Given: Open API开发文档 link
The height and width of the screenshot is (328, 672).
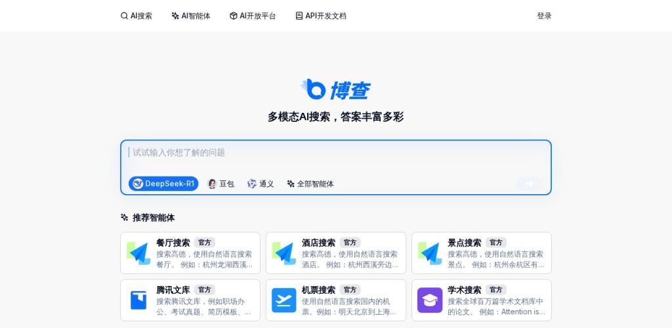Looking at the screenshot, I should (320, 16).
